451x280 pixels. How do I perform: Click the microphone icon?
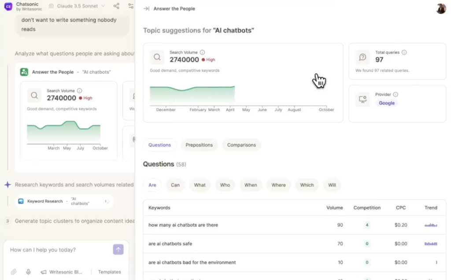click(28, 272)
